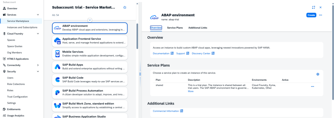Open the overflow menu next to Create

321,15
